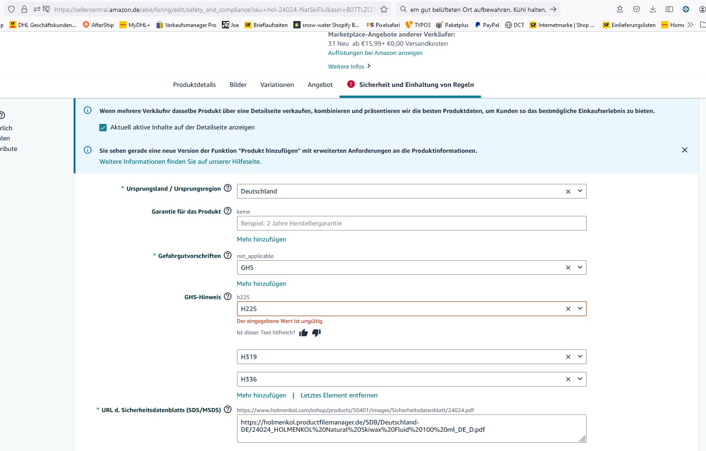Image resolution: width=706 pixels, height=451 pixels.
Task: Open DHL Geschäftskunden bookmark
Action: point(43,25)
